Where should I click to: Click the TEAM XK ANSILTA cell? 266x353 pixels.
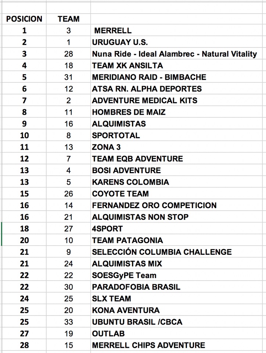coord(127,65)
